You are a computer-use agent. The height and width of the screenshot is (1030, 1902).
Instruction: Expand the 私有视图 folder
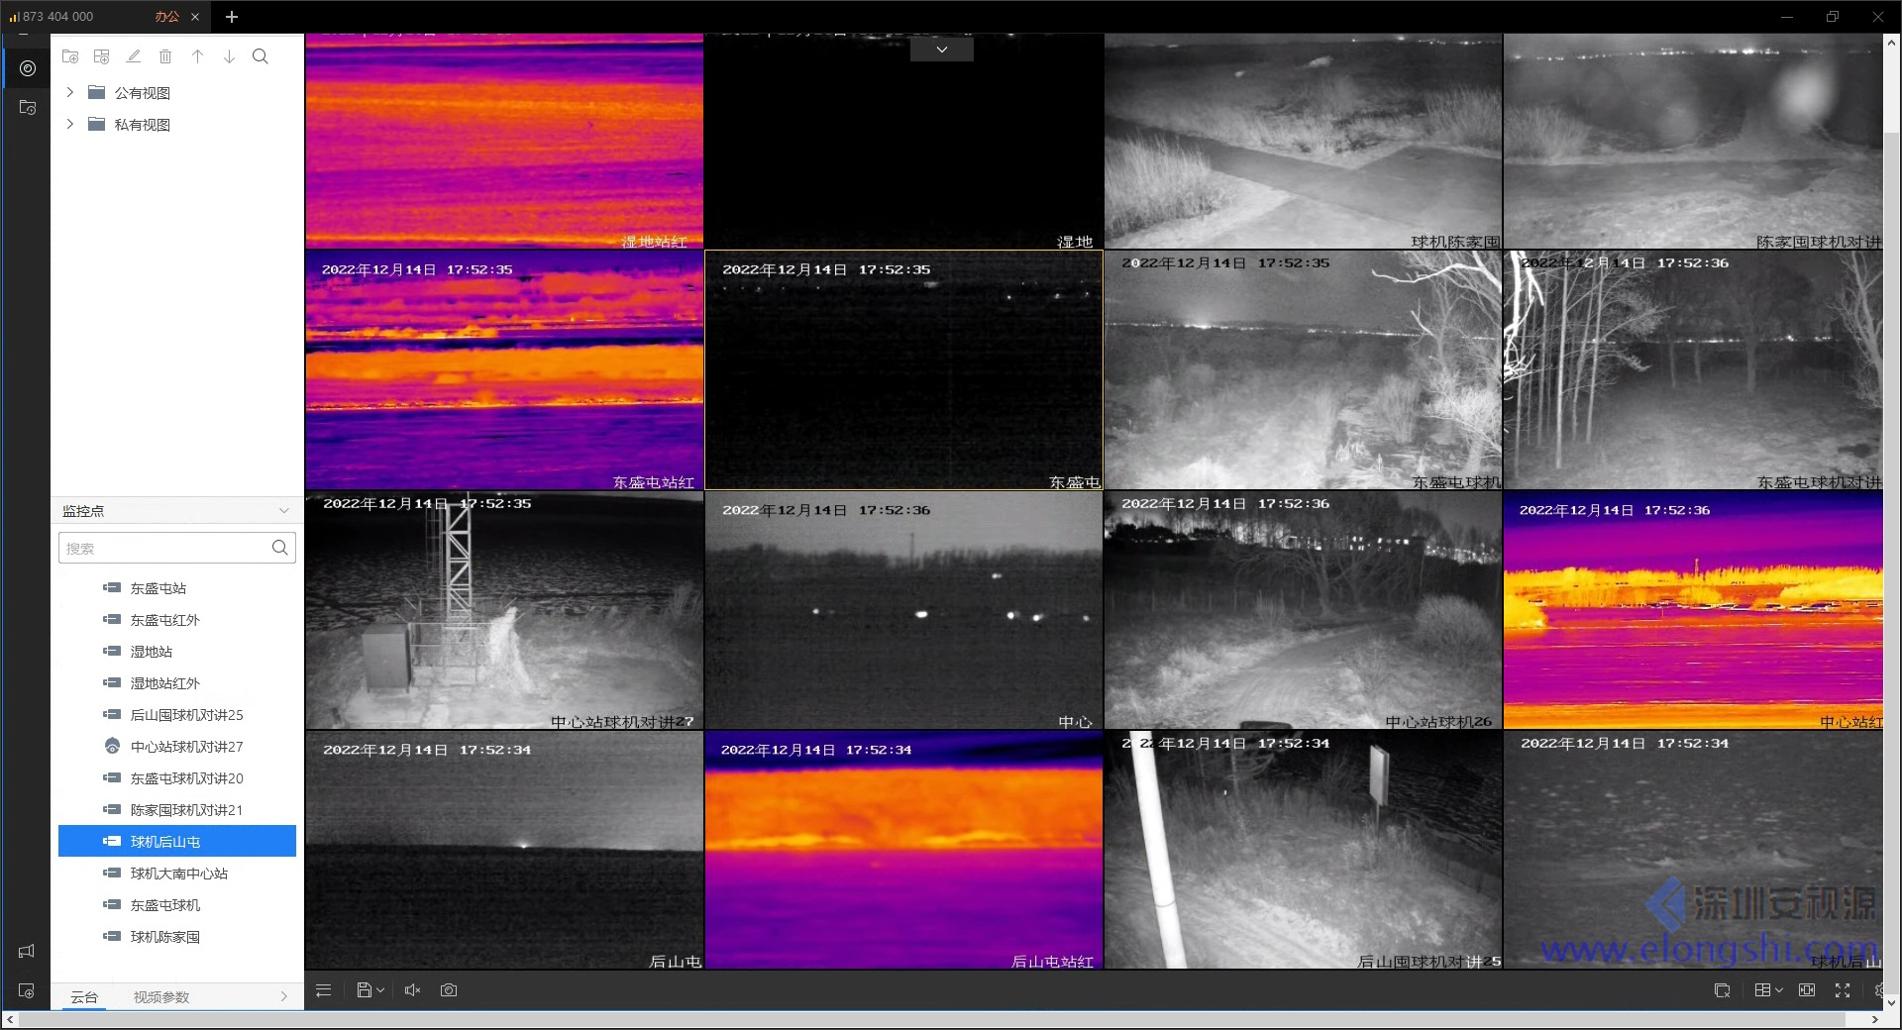click(70, 124)
